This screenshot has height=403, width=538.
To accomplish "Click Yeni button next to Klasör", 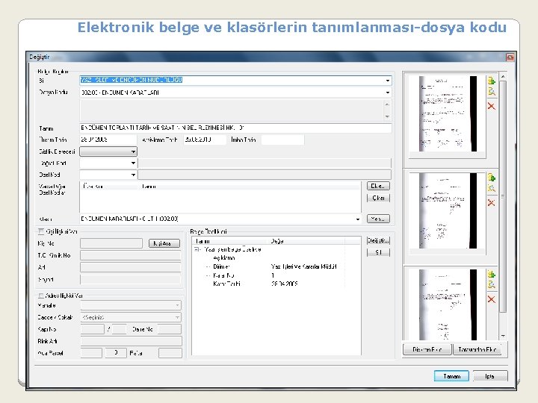I will [x=378, y=219].
